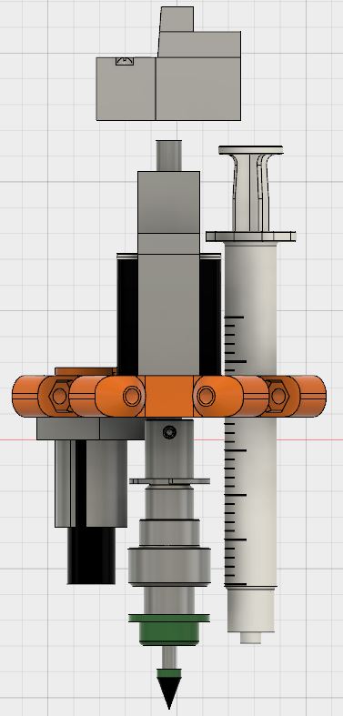Click the small sketch symbol on top gray block
The image size is (343, 716).
[x=125, y=61]
